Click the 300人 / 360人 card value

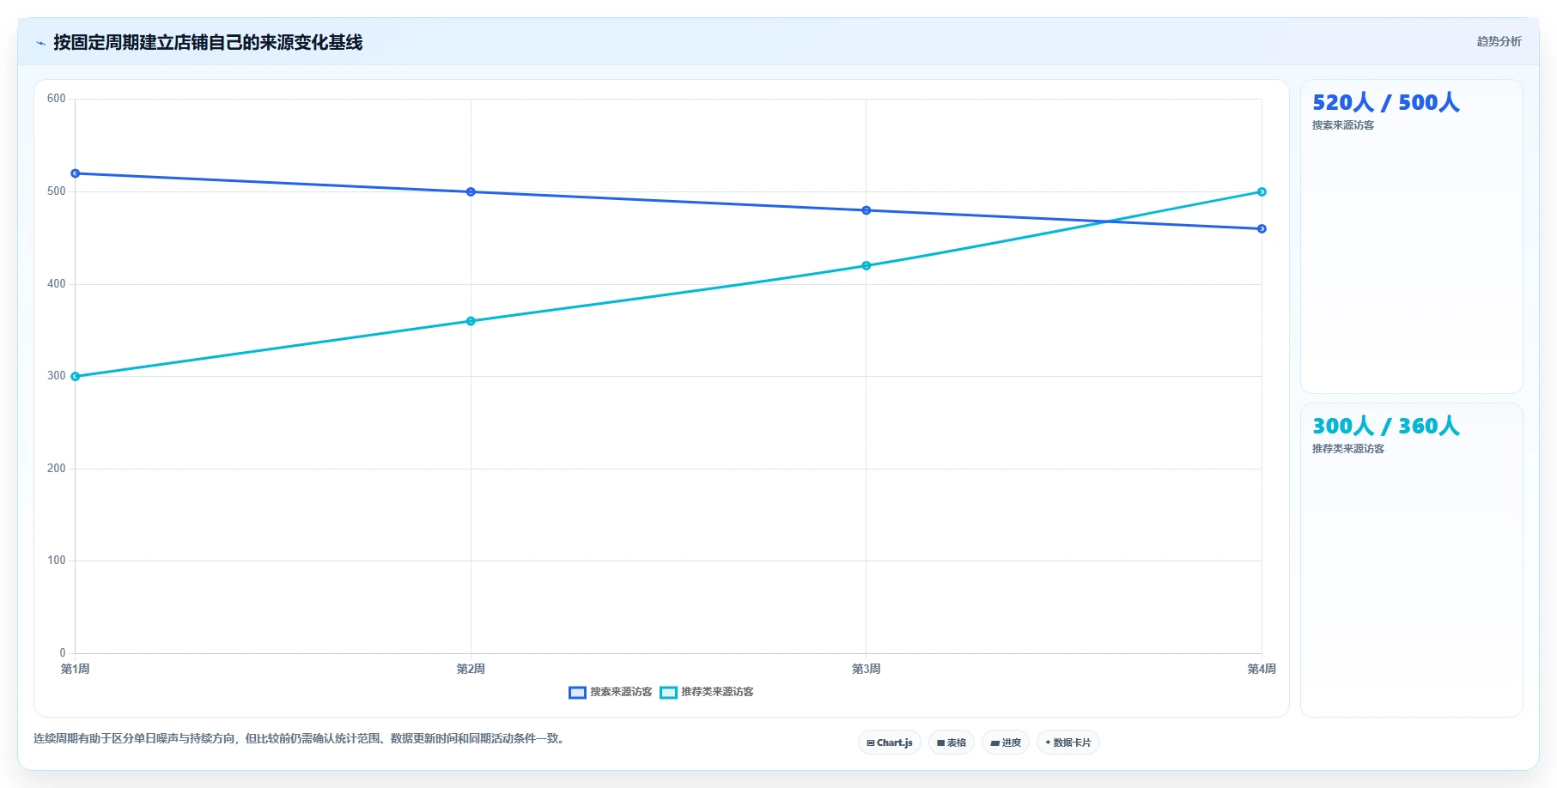(1385, 426)
